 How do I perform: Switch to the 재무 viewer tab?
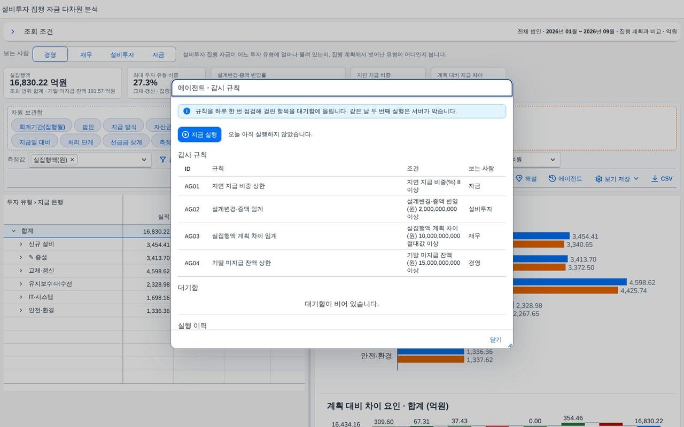click(86, 54)
